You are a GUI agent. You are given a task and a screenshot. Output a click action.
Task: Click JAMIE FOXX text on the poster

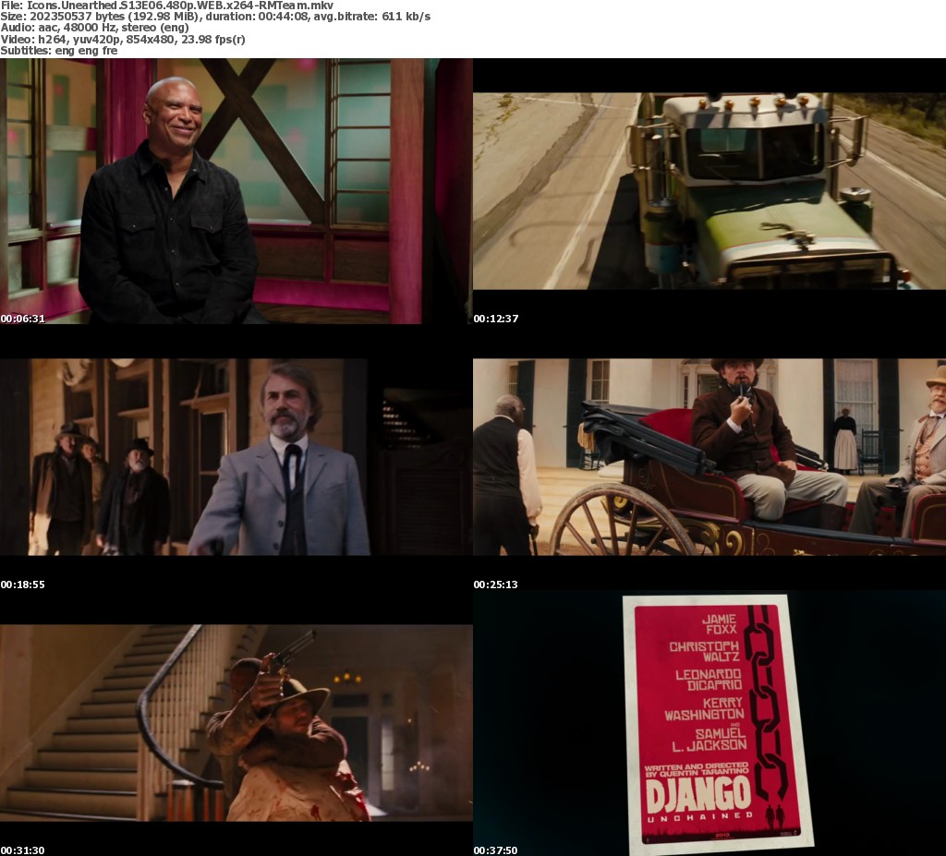point(719,624)
